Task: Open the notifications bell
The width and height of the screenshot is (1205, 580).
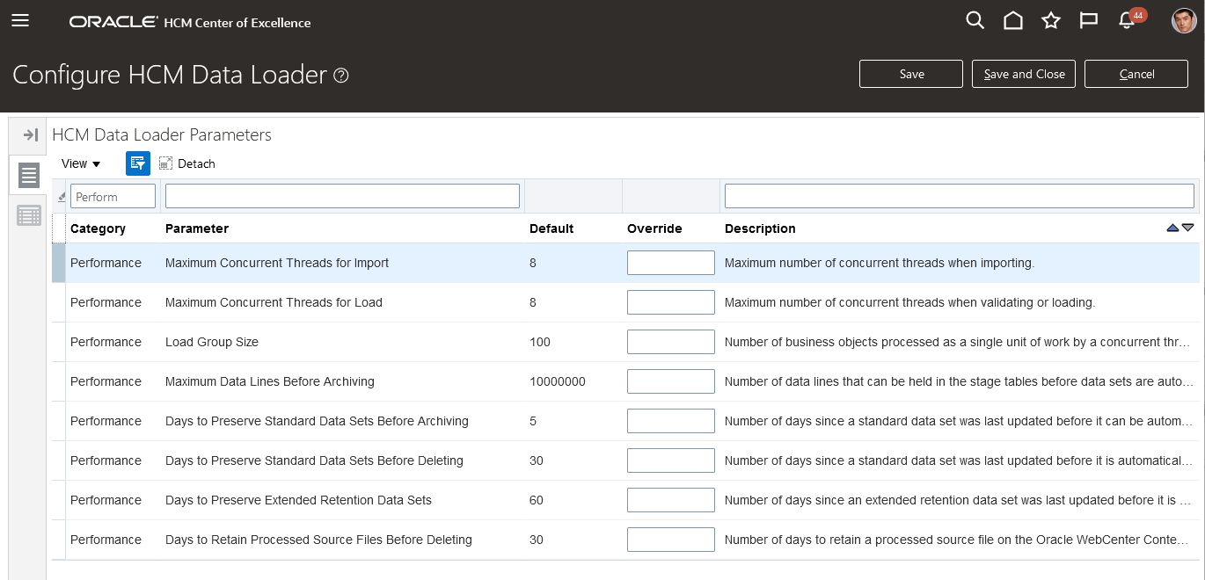Action: point(1127,21)
